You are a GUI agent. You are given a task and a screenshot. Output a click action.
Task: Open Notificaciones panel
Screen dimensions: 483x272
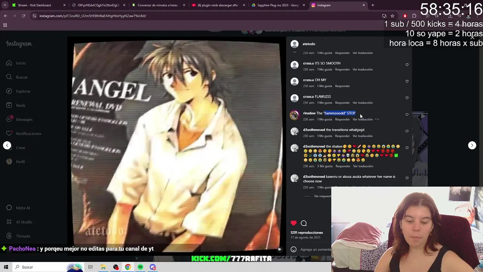pyautogui.click(x=23, y=133)
